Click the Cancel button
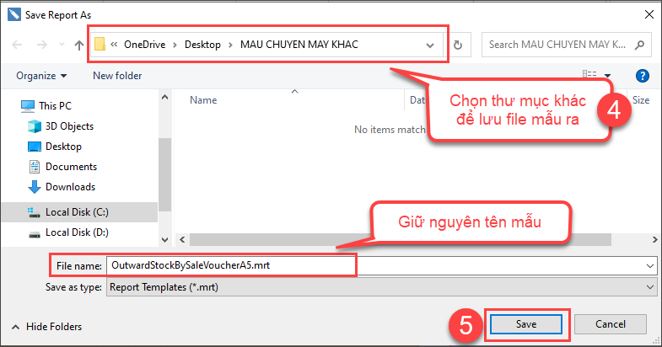Viewport: 662px width, 347px height. click(609, 324)
